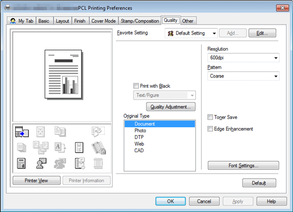This screenshot has width=293, height=212.
Task: Open the Resolution 600dpi dropdown
Action: pyautogui.click(x=243, y=58)
